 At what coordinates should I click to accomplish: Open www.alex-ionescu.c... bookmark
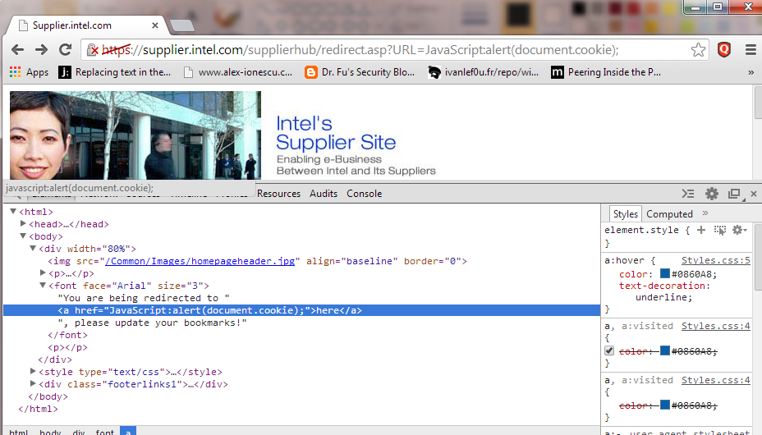pyautogui.click(x=238, y=72)
